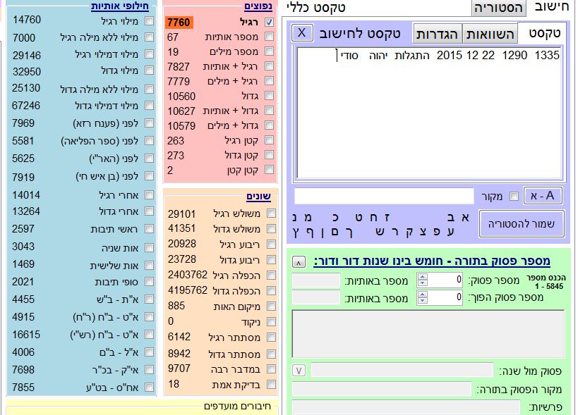This screenshot has width=578, height=415.
Task: Insert the letter כ from the Hebrew keyboard
Action: (335, 218)
